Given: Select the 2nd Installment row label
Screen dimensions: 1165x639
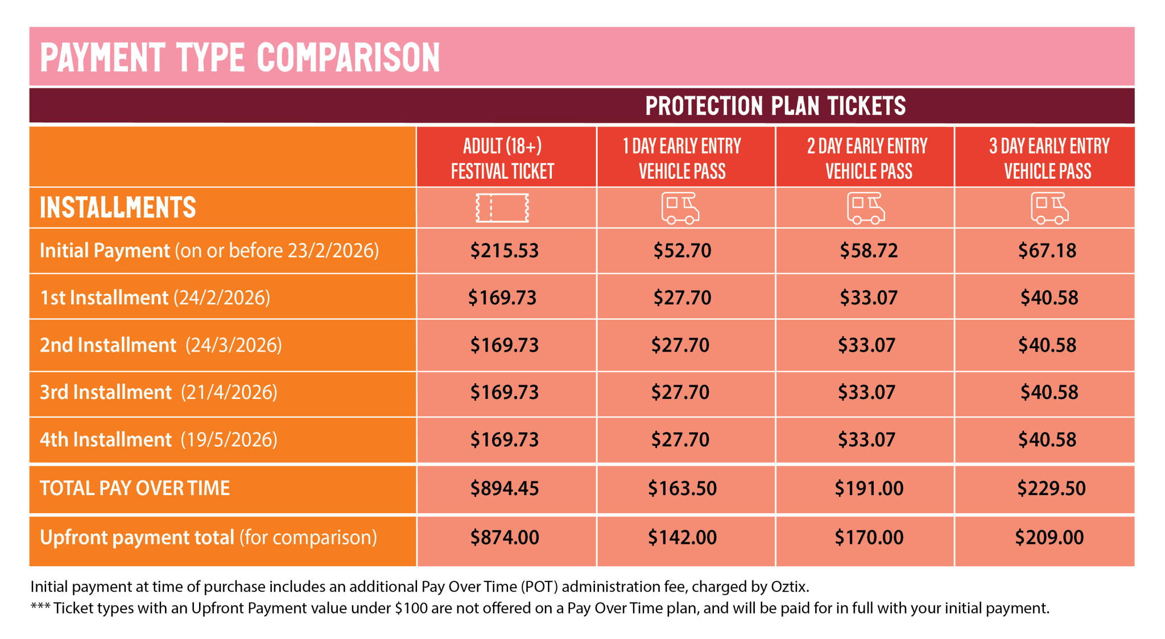Looking at the screenshot, I should [160, 345].
